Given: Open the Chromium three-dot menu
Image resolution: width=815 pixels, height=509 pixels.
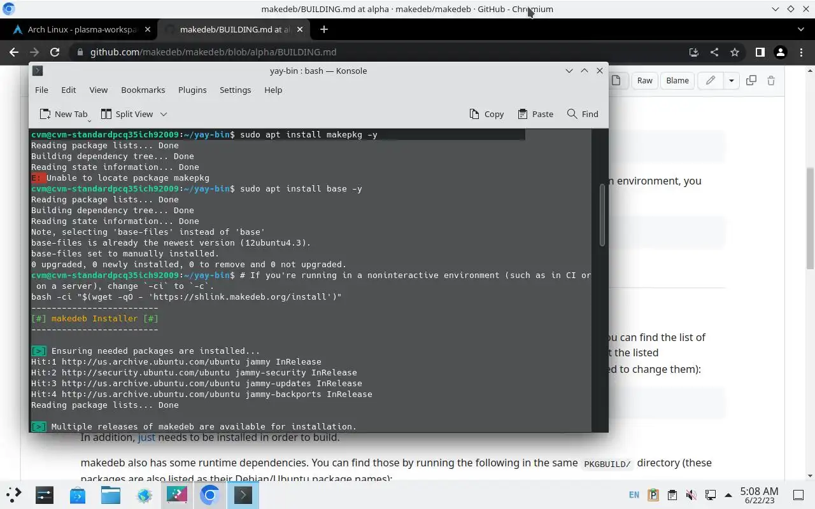Looking at the screenshot, I should [800, 52].
